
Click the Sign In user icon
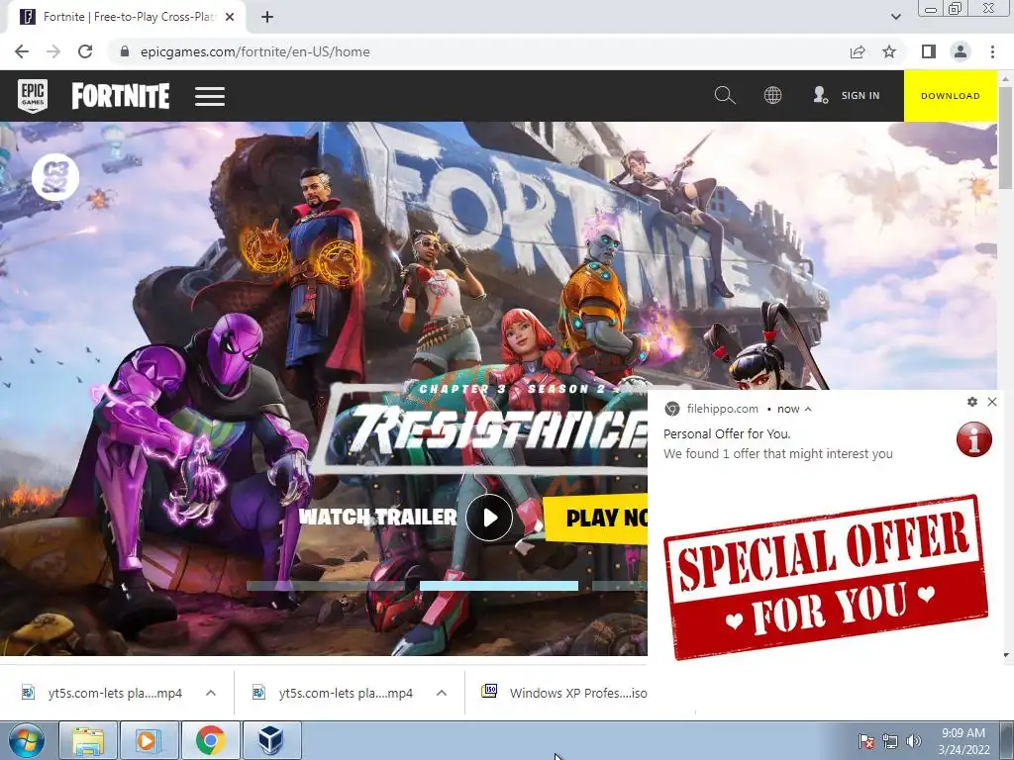820,96
